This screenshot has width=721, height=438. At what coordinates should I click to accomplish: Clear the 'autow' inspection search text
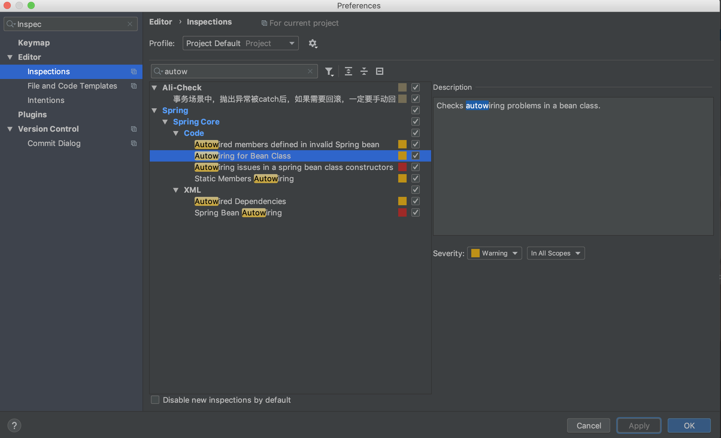[310, 71]
